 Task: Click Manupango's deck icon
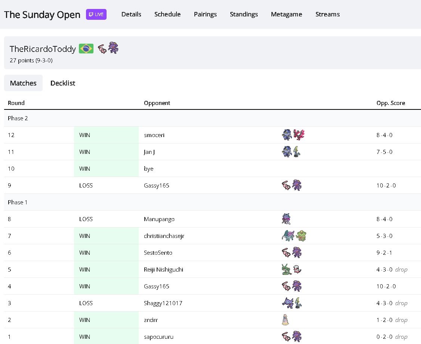286,219
